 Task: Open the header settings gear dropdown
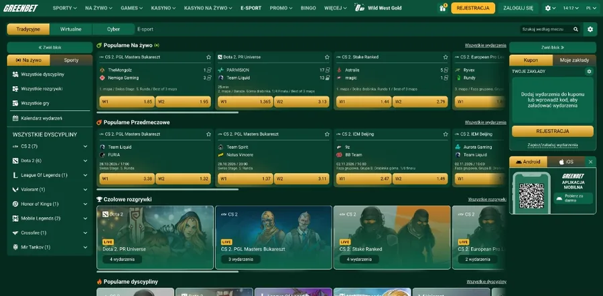(550, 8)
